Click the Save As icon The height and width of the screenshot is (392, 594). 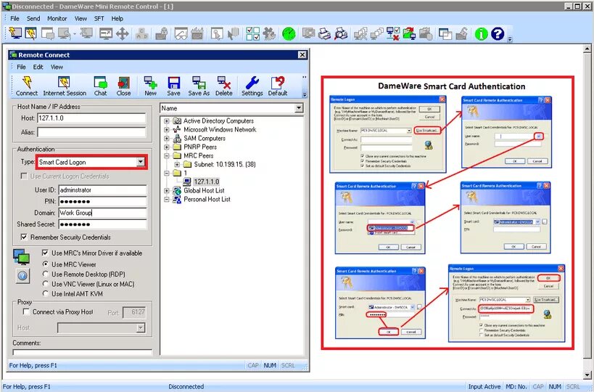(x=199, y=86)
